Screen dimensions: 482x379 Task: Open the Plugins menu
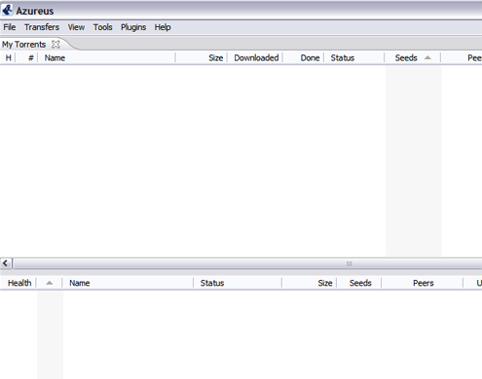click(133, 27)
